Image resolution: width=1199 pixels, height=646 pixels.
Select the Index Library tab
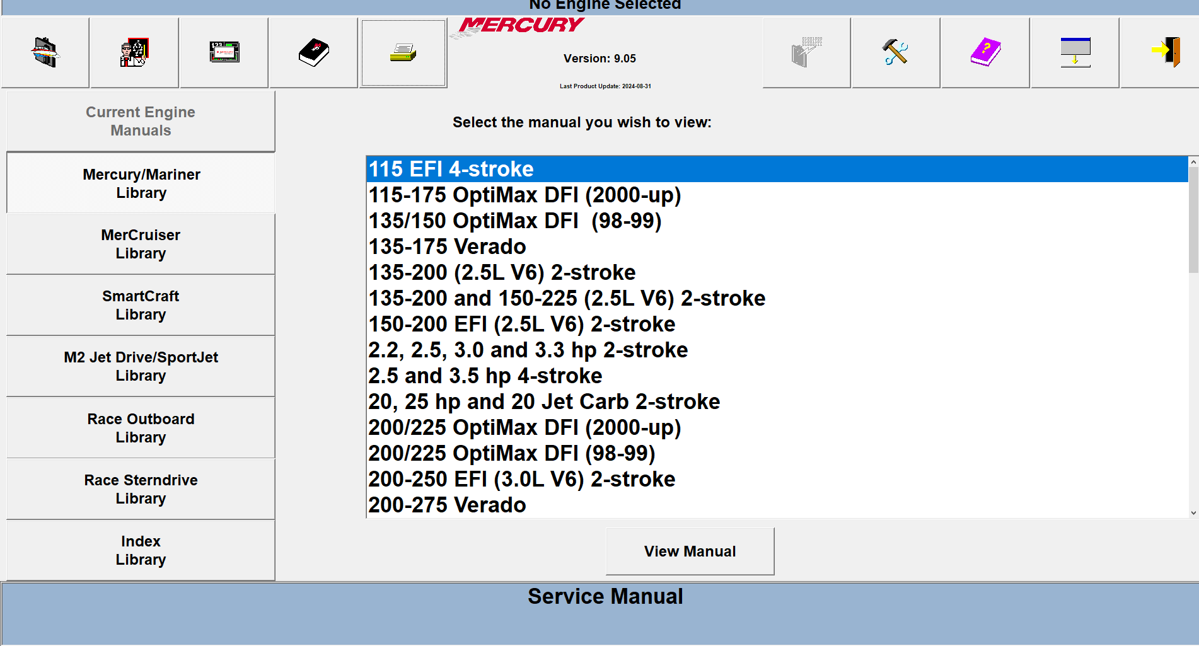coord(141,550)
